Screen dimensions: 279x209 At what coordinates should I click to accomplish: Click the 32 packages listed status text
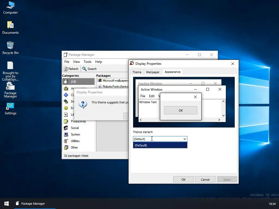tap(76, 156)
